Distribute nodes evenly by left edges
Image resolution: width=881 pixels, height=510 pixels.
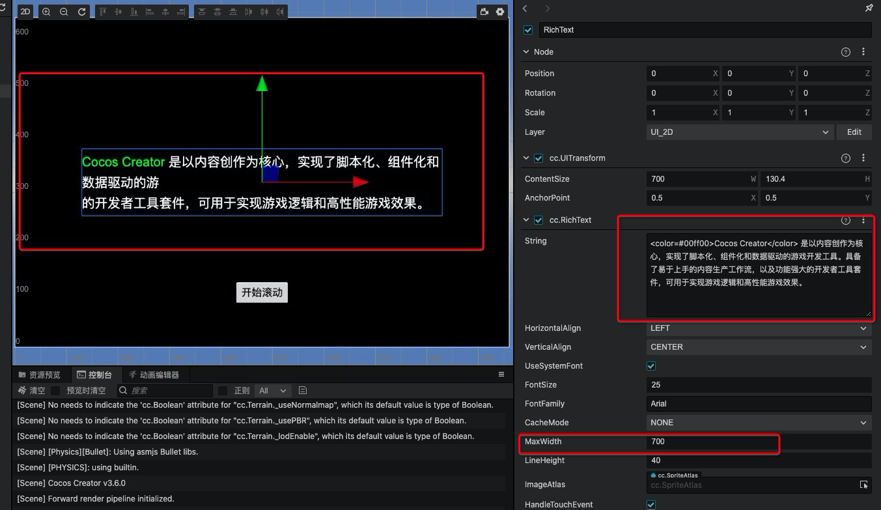(x=248, y=12)
